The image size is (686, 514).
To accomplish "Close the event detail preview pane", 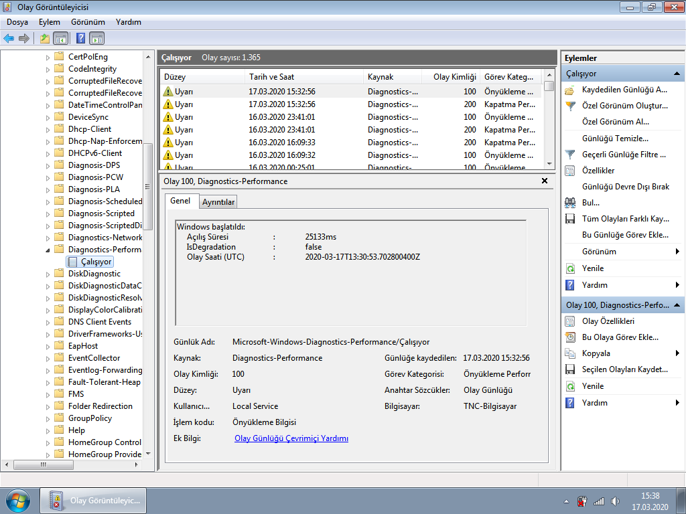I will click(x=545, y=181).
